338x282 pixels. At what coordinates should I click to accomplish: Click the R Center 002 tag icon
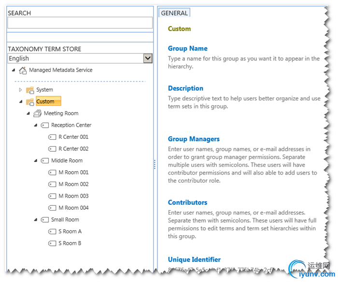tap(52, 149)
